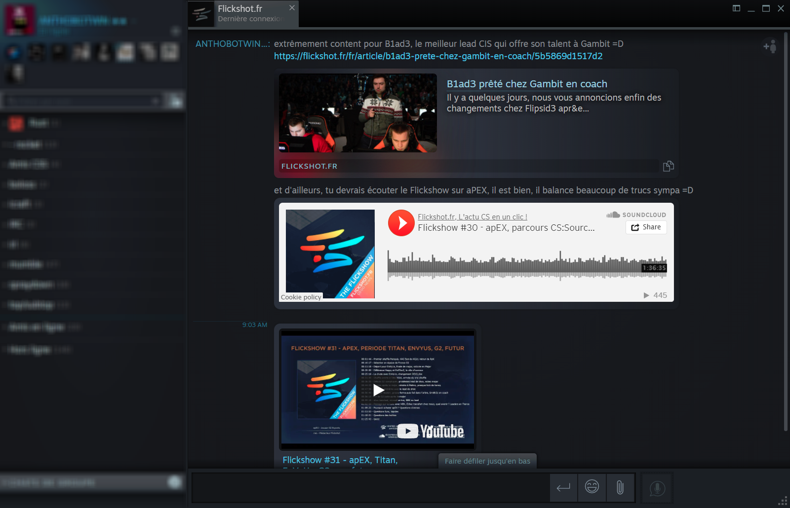Viewport: 790px width, 508px height.
Task: Click the add friend icon beside search
Action: coord(175,101)
